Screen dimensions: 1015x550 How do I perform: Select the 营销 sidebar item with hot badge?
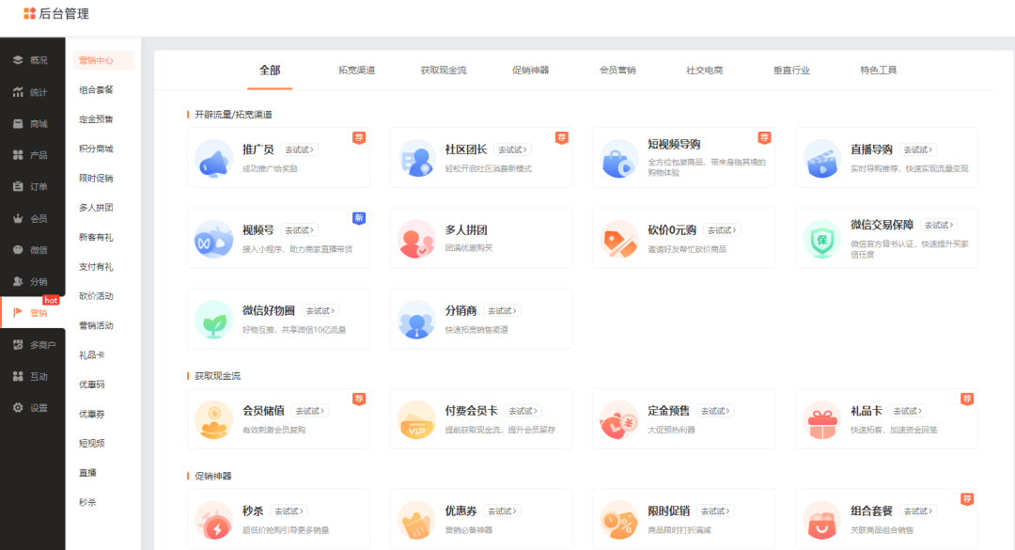click(32, 313)
